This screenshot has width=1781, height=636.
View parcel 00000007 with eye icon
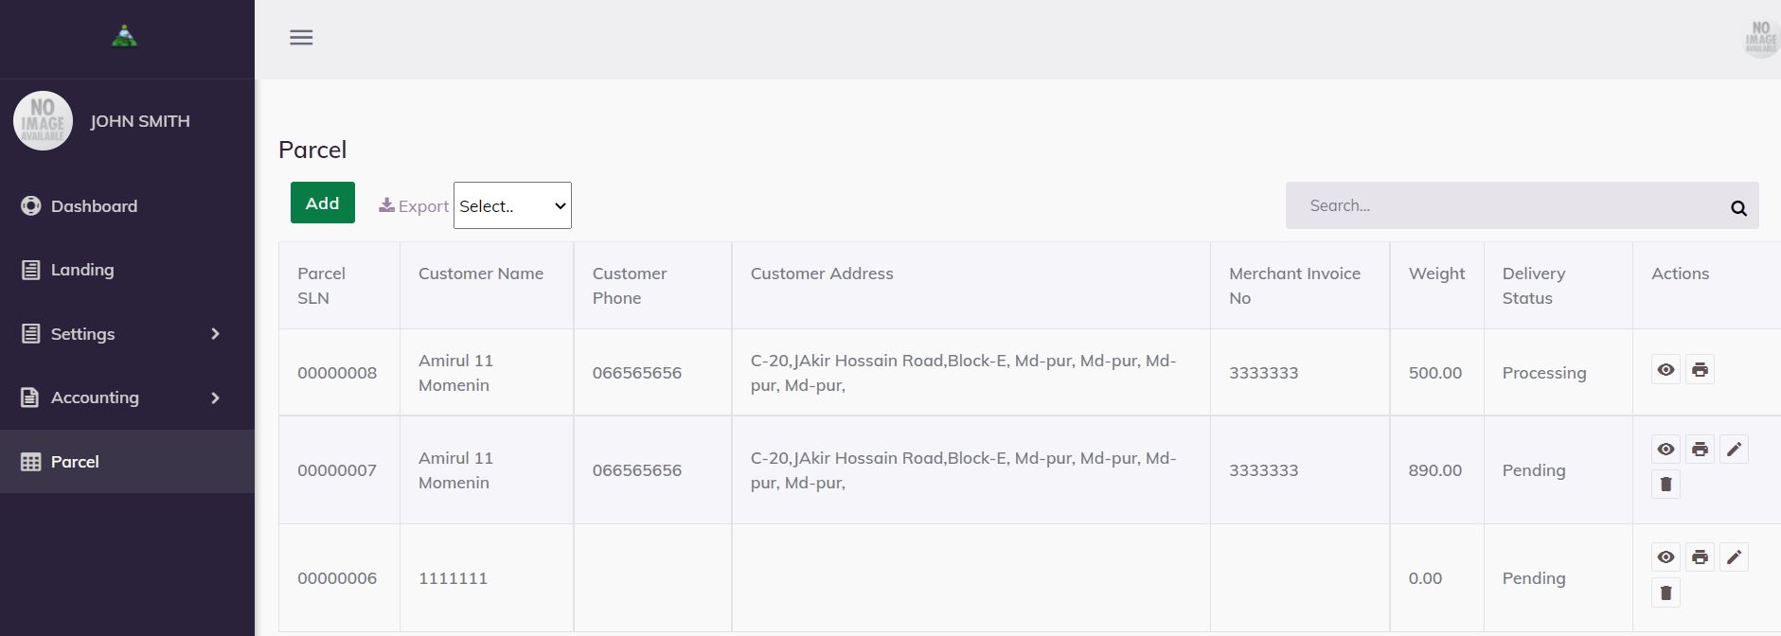click(1665, 450)
